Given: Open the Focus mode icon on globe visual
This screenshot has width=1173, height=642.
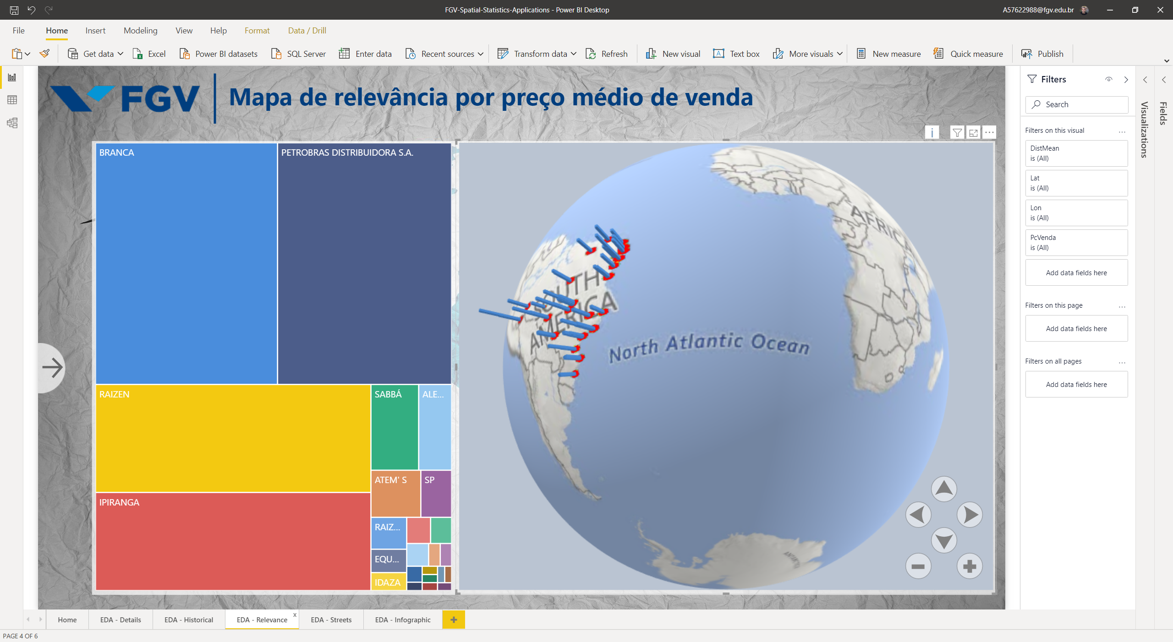Looking at the screenshot, I should click(x=973, y=133).
